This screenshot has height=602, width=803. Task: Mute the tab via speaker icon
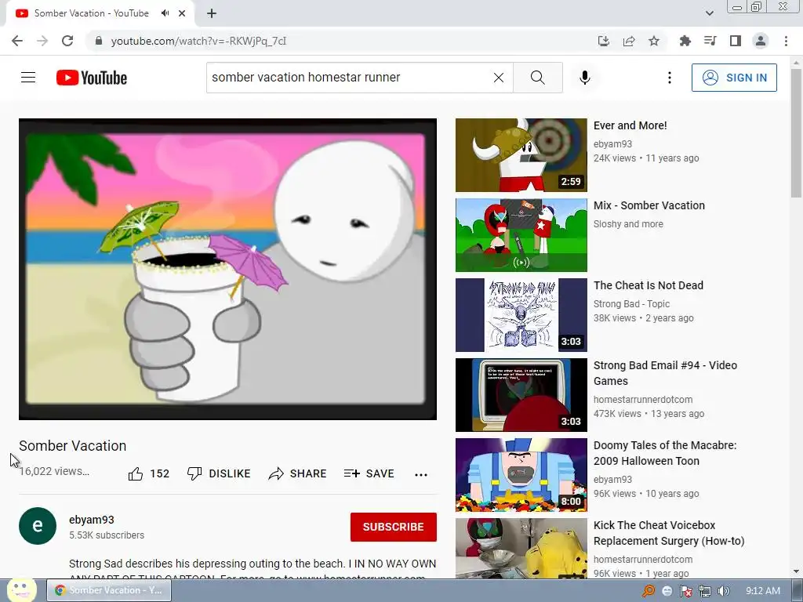coord(165,13)
